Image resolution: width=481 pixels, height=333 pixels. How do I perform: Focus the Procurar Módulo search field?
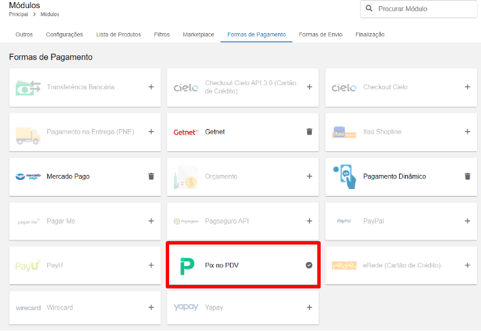pos(418,9)
